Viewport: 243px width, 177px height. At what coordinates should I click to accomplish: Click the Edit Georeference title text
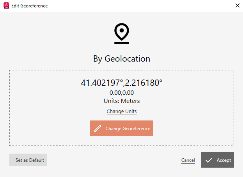[29, 6]
